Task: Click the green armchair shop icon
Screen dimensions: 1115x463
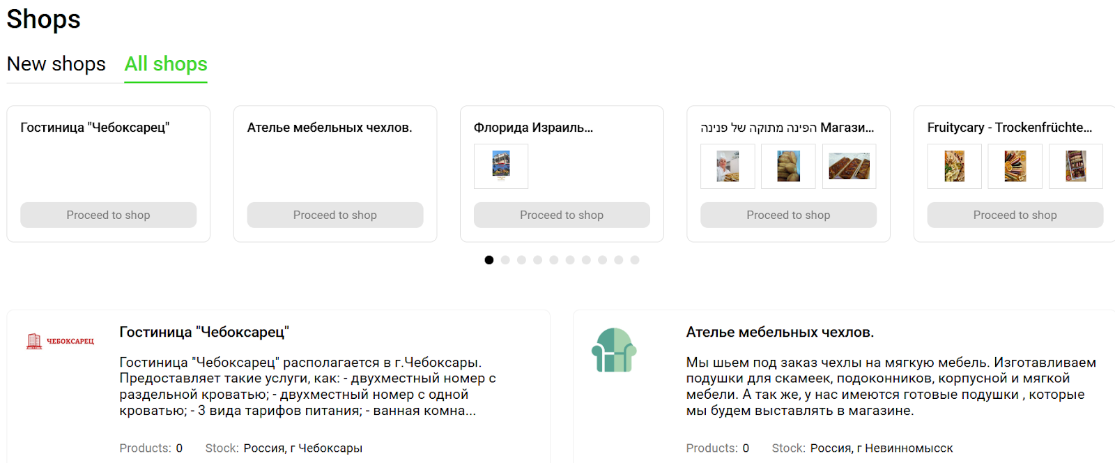Action: tap(614, 350)
